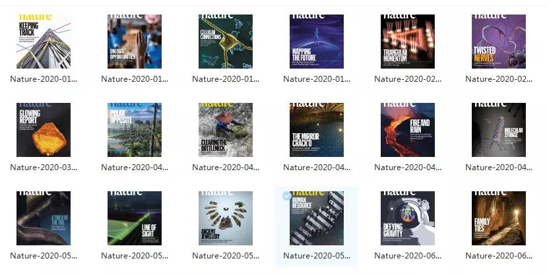Screen dimensions: 547x275
Task: Open the Unequal Opportunities cover thumbnail
Action: tap(135, 42)
